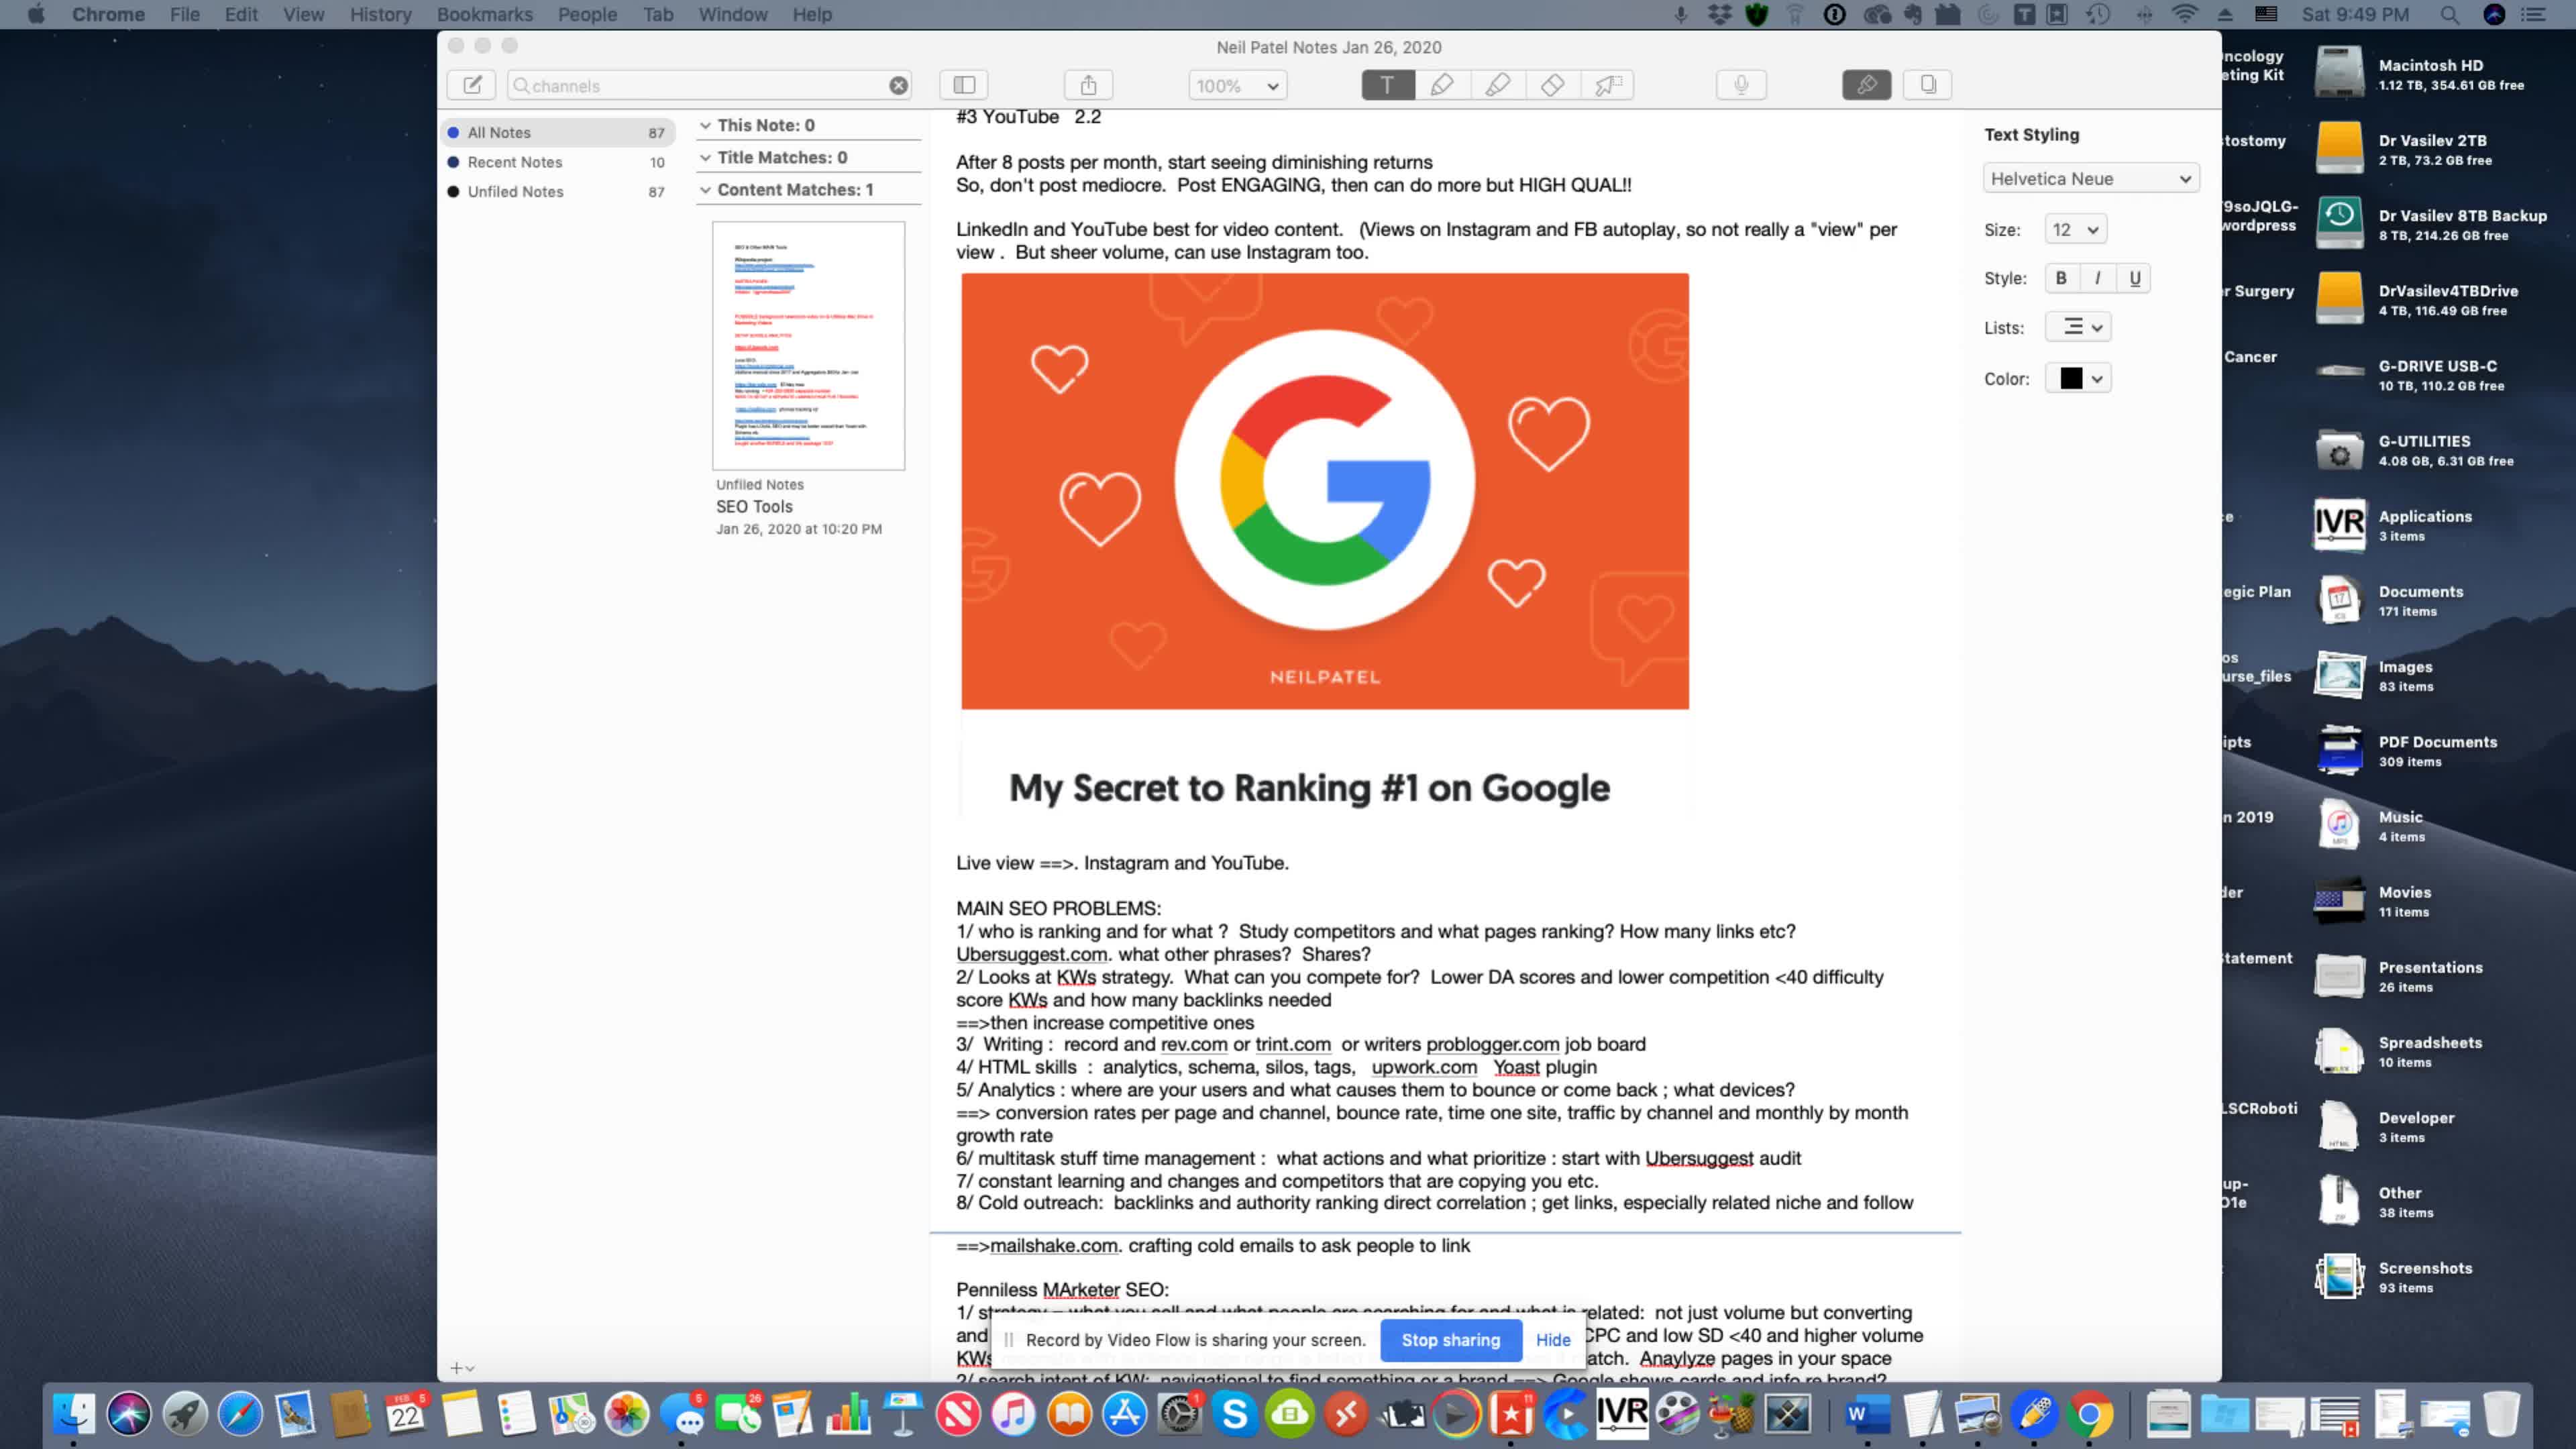Toggle the sidebar view icon
2576x1449 pixels.
pos(964,85)
